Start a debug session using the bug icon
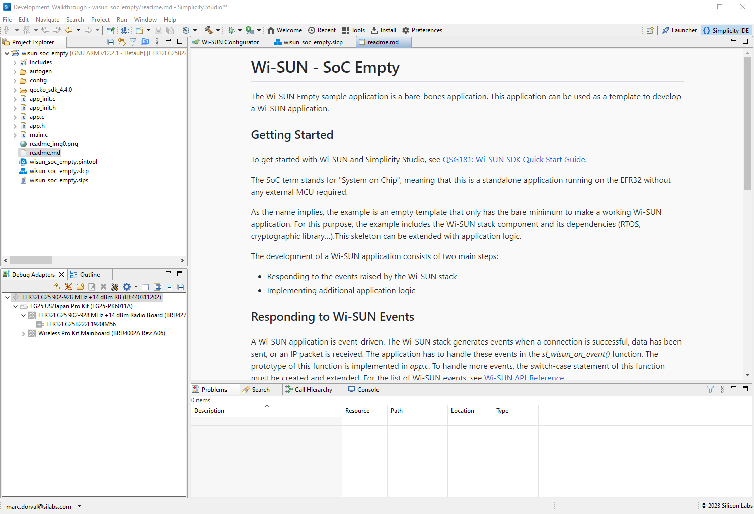The height and width of the screenshot is (514, 754). click(231, 30)
